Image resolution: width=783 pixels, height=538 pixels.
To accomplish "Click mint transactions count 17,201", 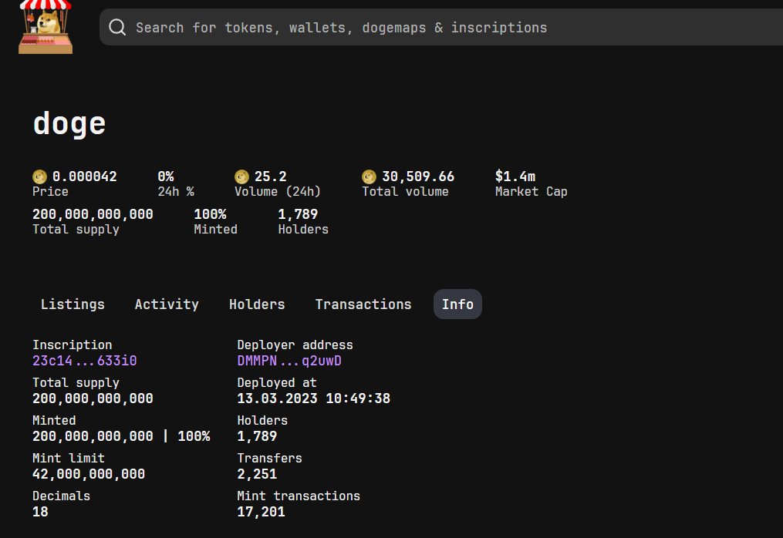I will (x=261, y=512).
